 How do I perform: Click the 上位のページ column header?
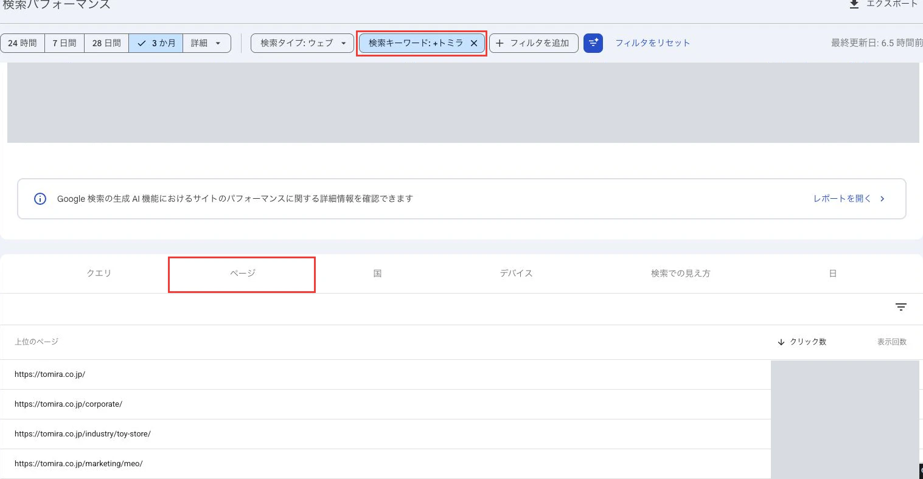pos(37,342)
